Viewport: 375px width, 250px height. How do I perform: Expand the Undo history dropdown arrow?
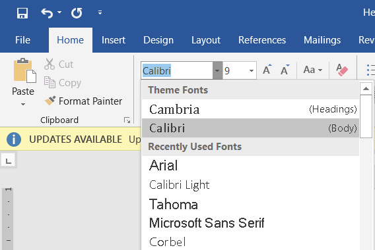tap(59, 12)
